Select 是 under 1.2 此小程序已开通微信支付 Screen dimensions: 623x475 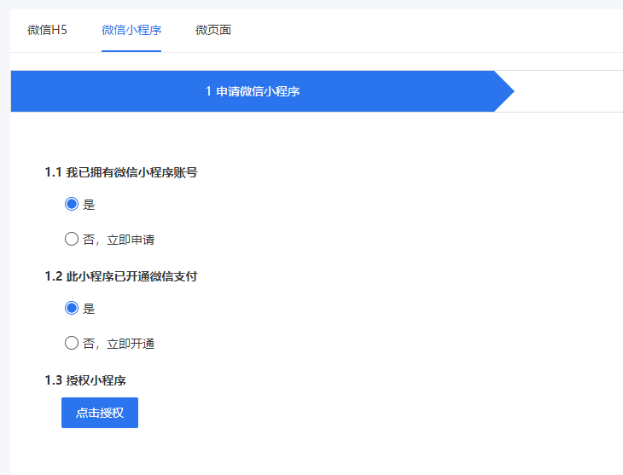tap(72, 308)
